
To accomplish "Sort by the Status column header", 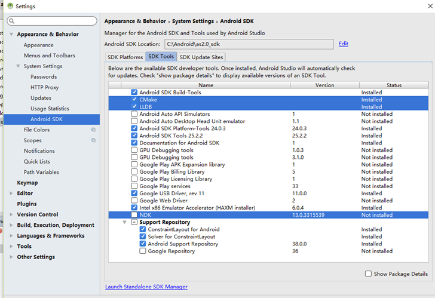I will pyautogui.click(x=394, y=85).
